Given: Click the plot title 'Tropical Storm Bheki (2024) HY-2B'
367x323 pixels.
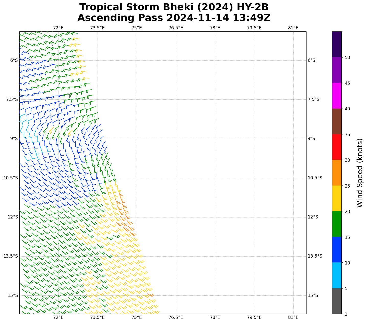Looking at the screenshot, I should tap(174, 7).
